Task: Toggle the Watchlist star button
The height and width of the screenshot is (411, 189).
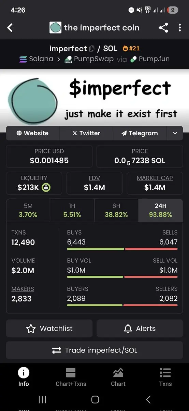Action: click(x=49, y=328)
